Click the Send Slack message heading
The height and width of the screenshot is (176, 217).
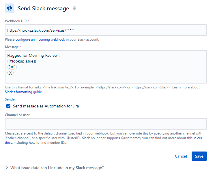pyautogui.click(x=43, y=8)
